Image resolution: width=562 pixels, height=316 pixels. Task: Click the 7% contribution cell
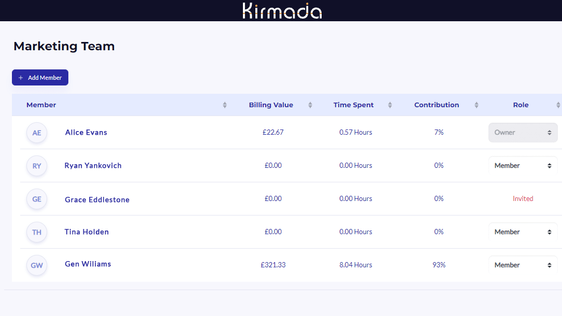pos(439,132)
